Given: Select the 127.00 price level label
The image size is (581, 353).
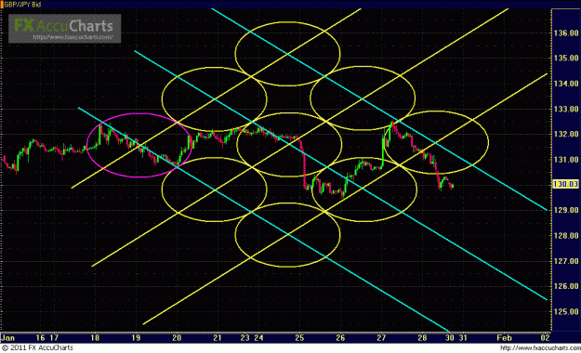Looking at the screenshot, I should (566, 262).
